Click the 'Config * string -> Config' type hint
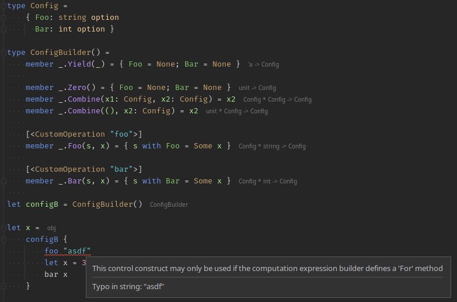 pos(272,146)
